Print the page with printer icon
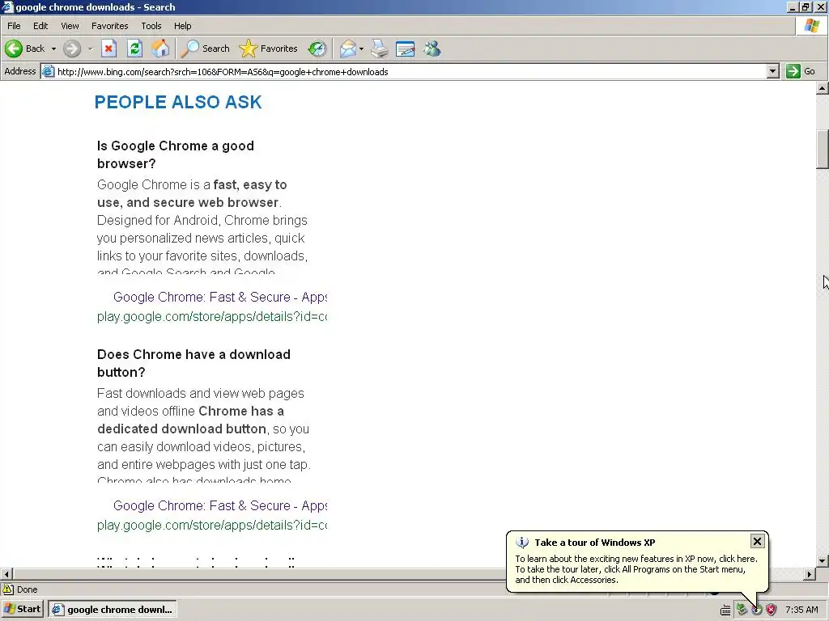This screenshot has height=621, width=829. click(379, 49)
